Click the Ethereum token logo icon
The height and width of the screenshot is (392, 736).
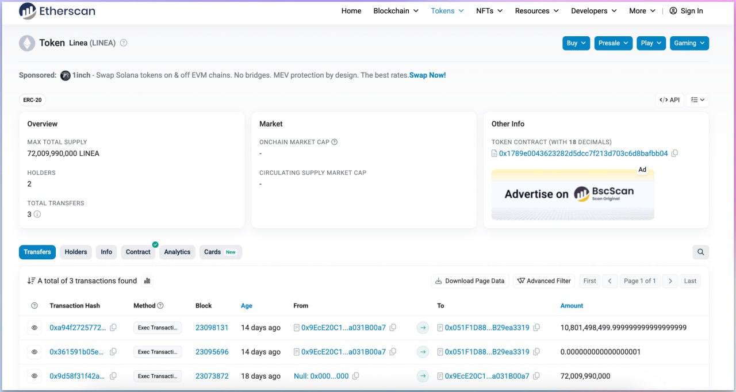[x=27, y=43]
